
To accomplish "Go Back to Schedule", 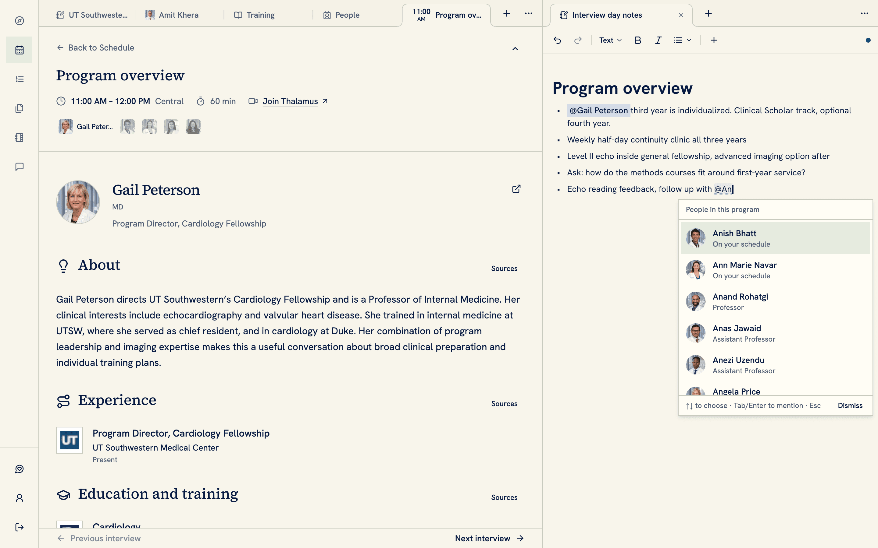I will pos(95,48).
